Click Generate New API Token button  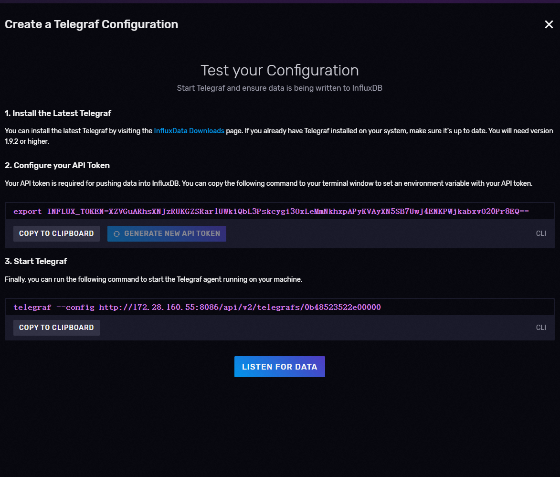point(167,233)
